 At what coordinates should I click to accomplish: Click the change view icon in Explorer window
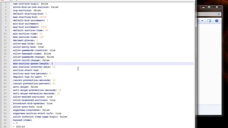198,21
